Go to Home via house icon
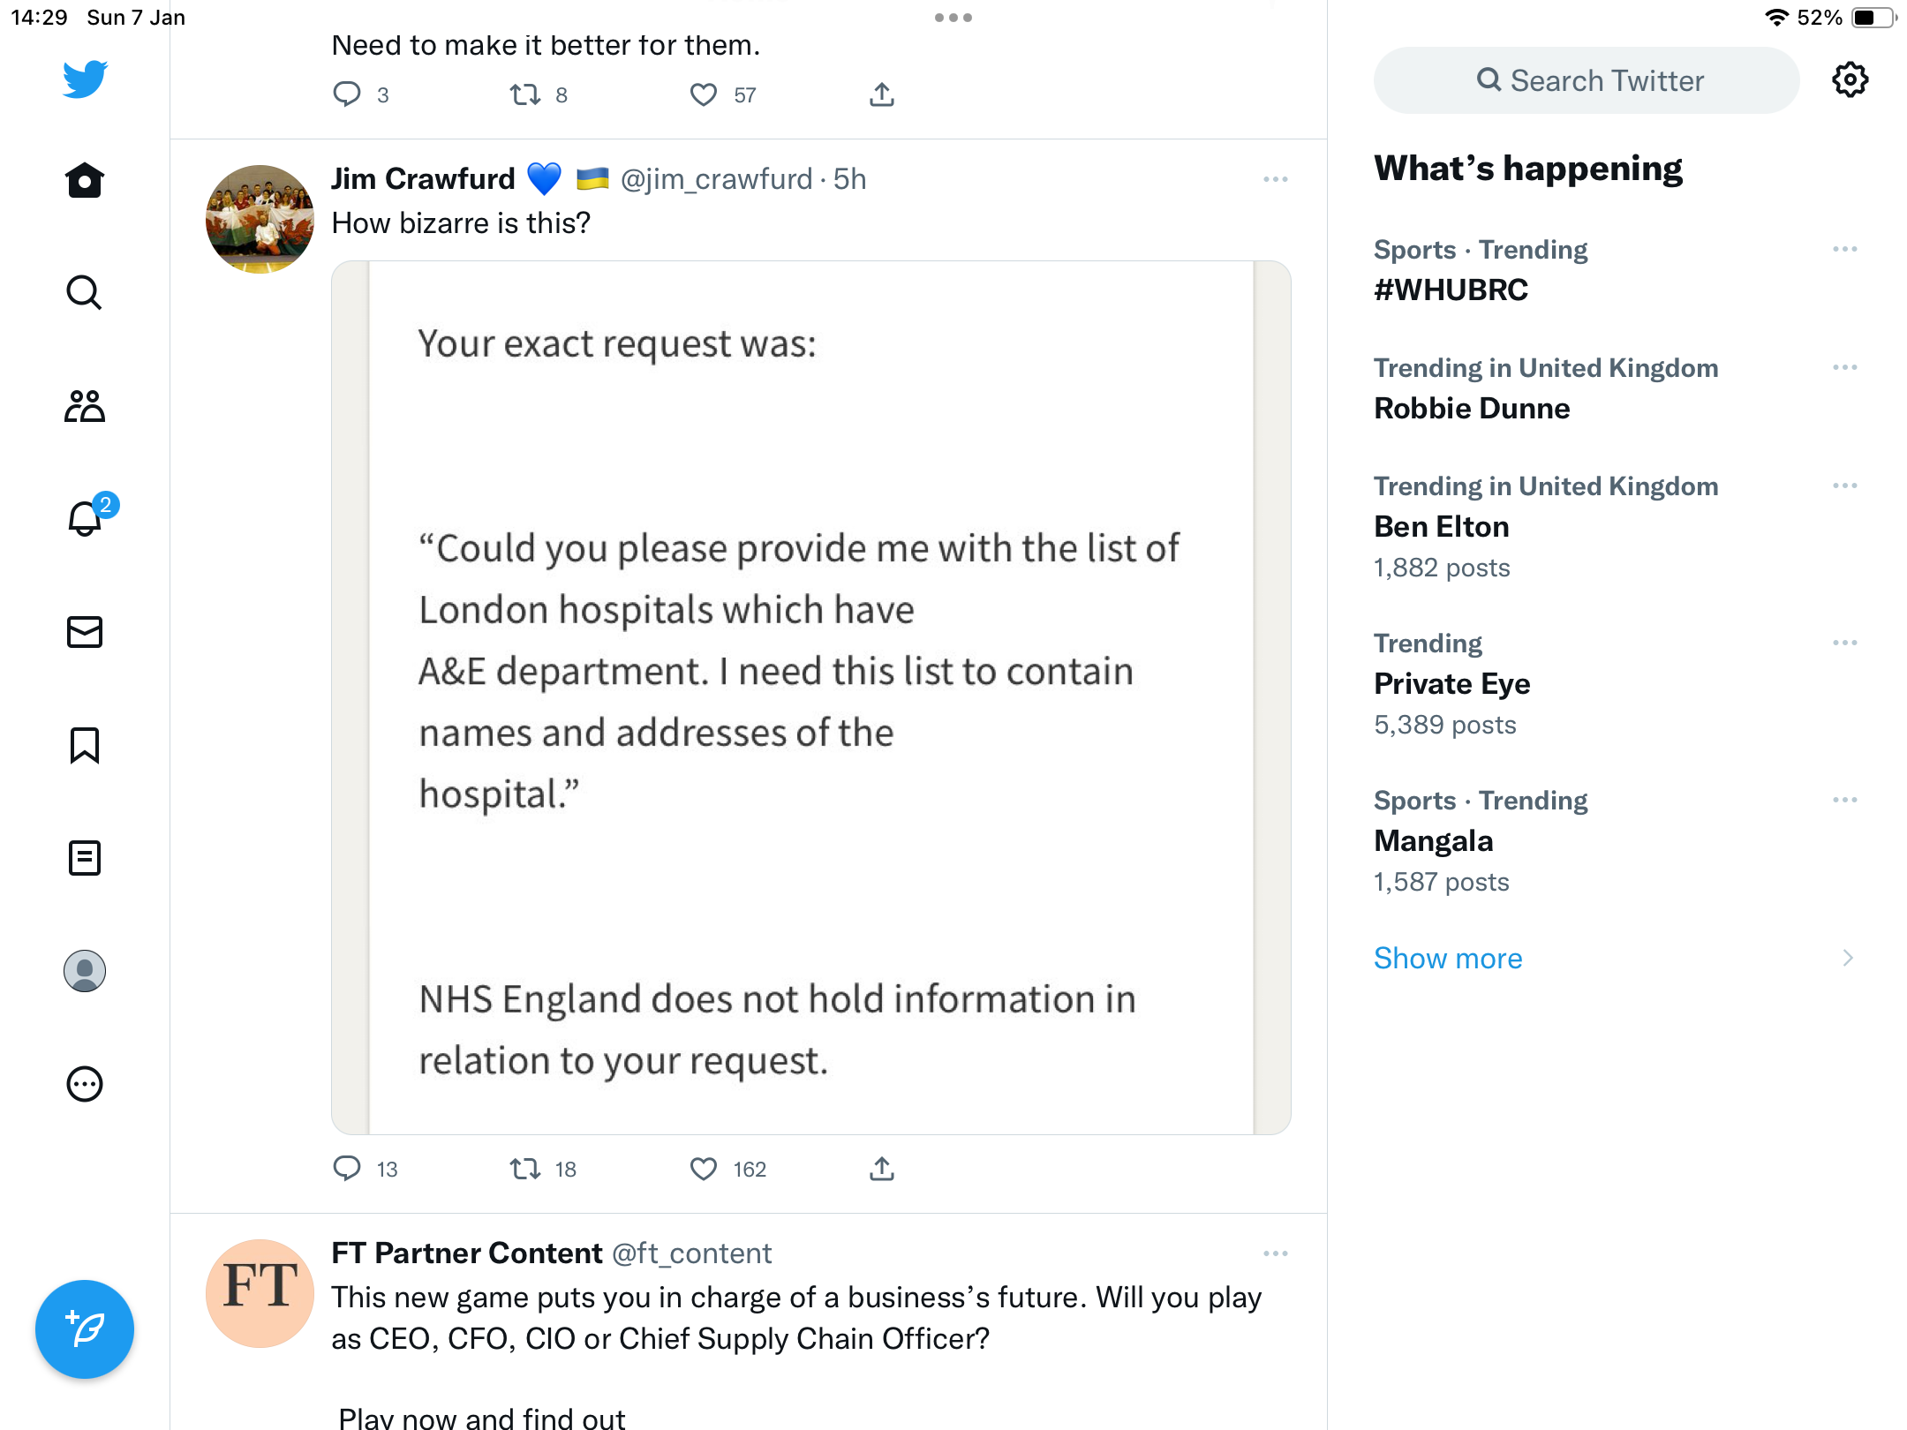 point(85,181)
